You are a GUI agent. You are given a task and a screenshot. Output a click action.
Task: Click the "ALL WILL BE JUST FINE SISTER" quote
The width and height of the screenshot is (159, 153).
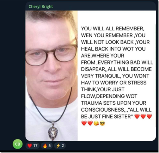coord(116,113)
